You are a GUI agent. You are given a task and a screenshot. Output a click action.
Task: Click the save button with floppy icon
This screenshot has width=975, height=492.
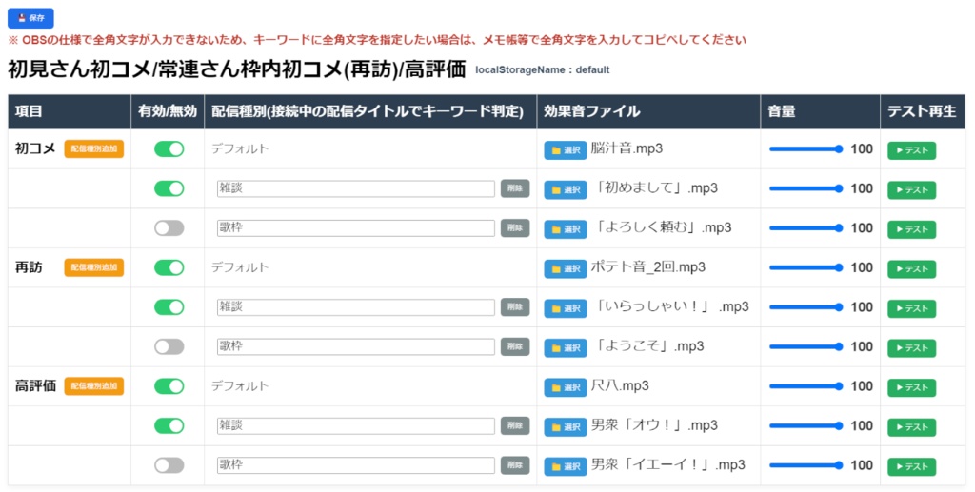click(30, 17)
